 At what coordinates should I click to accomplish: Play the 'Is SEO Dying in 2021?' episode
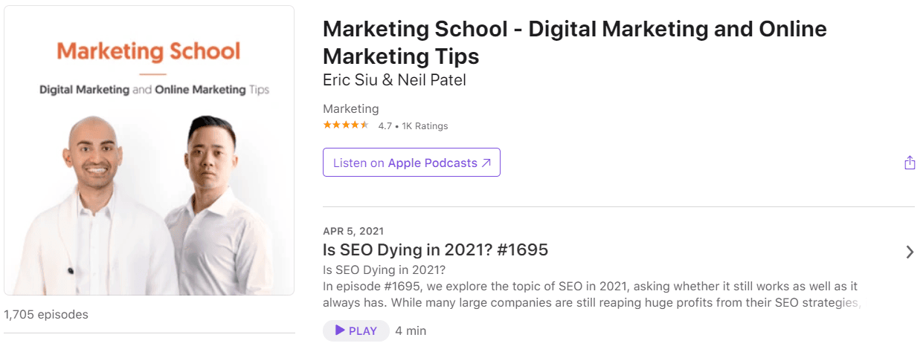(356, 330)
